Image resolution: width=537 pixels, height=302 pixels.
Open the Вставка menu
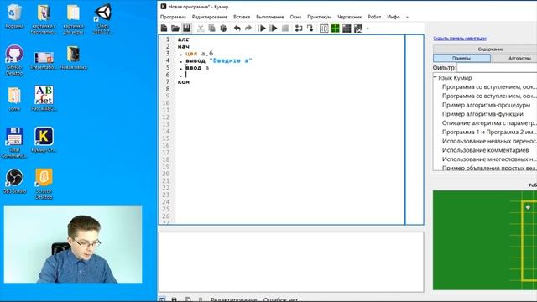click(242, 17)
